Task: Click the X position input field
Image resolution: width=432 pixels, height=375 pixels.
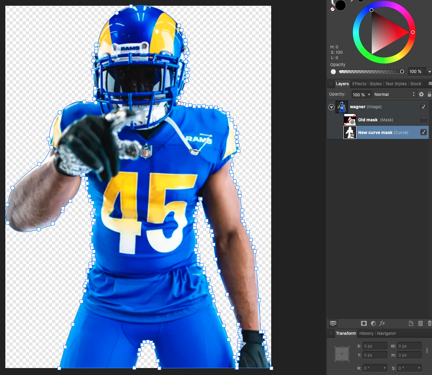Action: (x=375, y=346)
